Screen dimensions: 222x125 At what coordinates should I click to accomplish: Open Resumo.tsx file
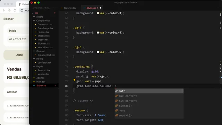[x=44, y=70]
